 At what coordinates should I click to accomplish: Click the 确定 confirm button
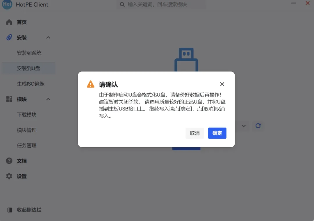[x=217, y=133]
